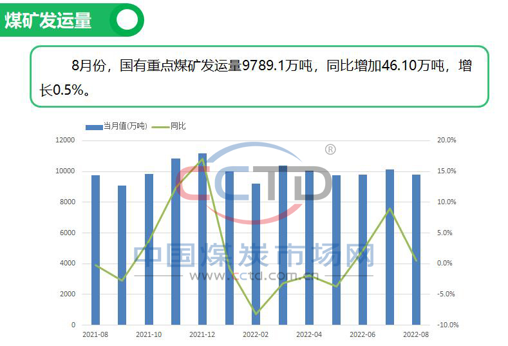Viewport: 508px width, 346px height.
Task: Click the 煤矿发运量 green header title
Action: [x=48, y=20]
